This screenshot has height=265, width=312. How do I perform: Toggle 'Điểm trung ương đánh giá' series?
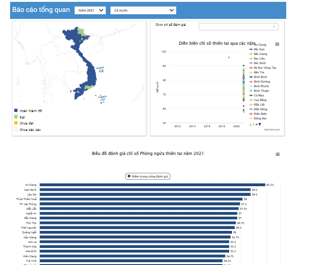pos(148,176)
